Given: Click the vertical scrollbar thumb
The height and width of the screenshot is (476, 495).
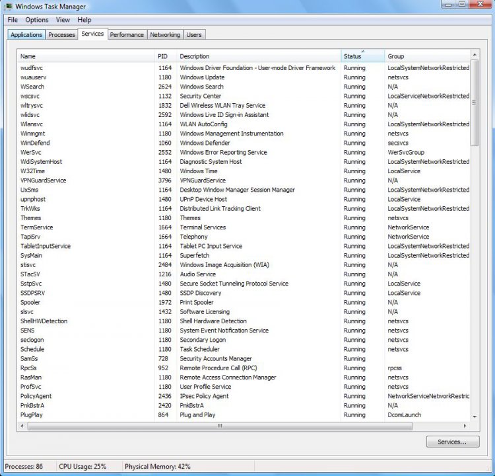Looking at the screenshot, I should [x=475, y=102].
